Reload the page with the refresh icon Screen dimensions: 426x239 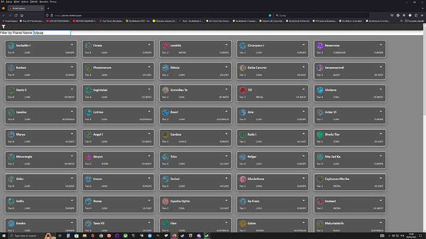pyautogui.click(x=16, y=15)
